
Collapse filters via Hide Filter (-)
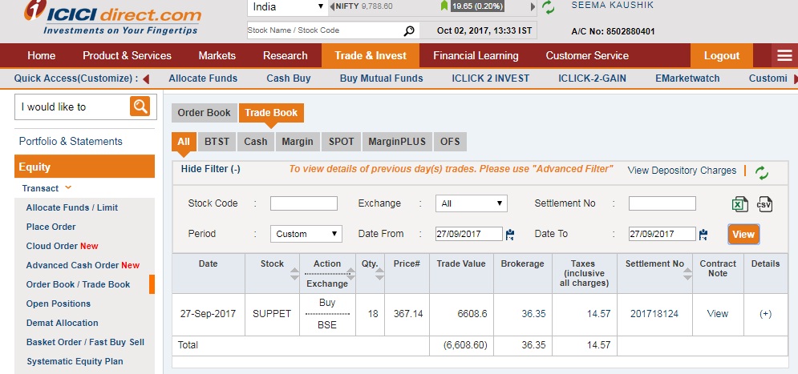click(211, 169)
